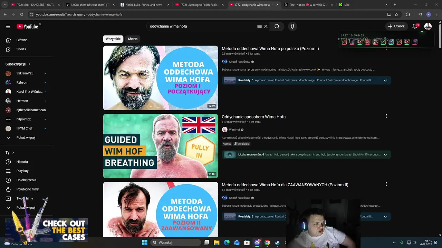Open a new browser tab

tap(395, 4)
